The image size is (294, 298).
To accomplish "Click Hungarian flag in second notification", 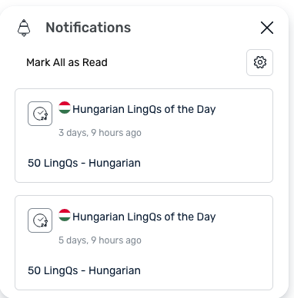I will click(x=65, y=215).
